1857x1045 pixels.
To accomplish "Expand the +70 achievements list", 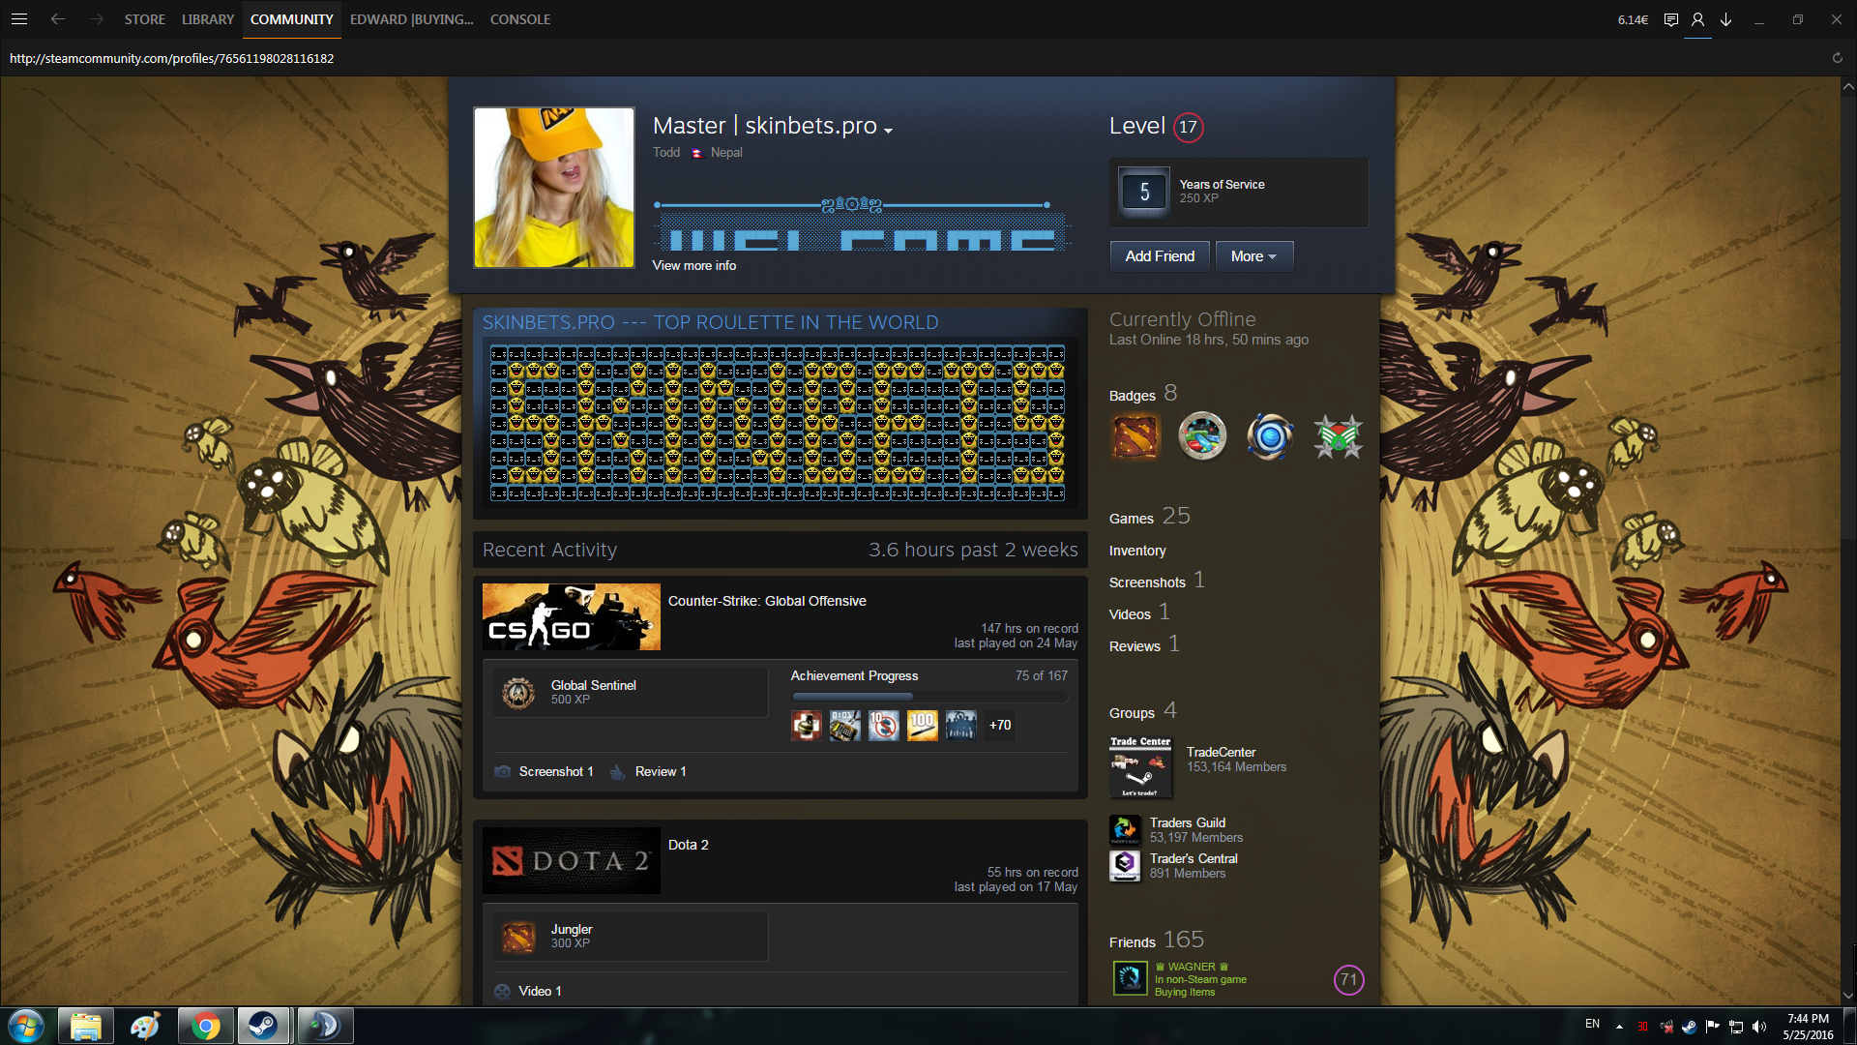I will (x=1000, y=725).
